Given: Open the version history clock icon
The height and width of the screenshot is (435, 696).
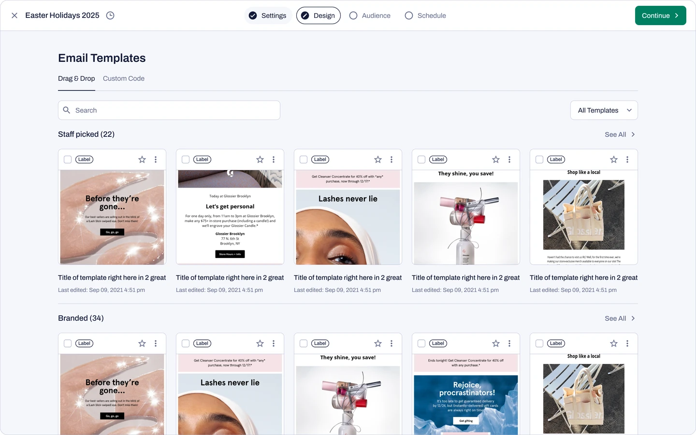Looking at the screenshot, I should (110, 15).
